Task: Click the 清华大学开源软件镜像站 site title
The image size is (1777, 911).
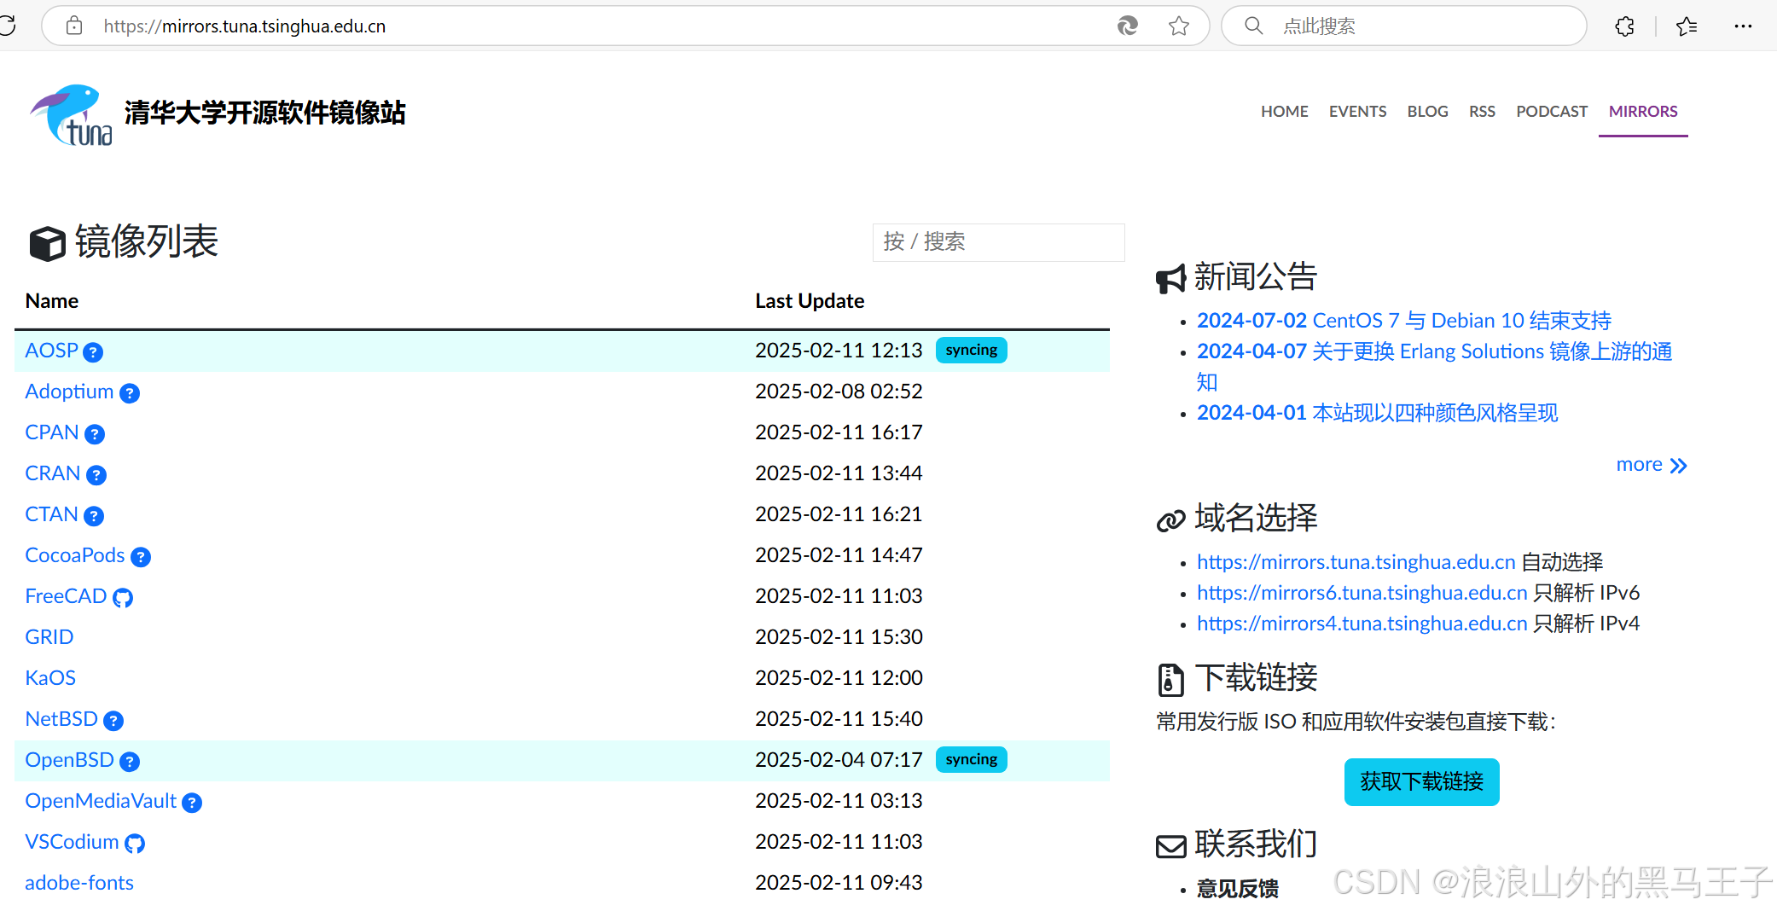Action: [265, 113]
